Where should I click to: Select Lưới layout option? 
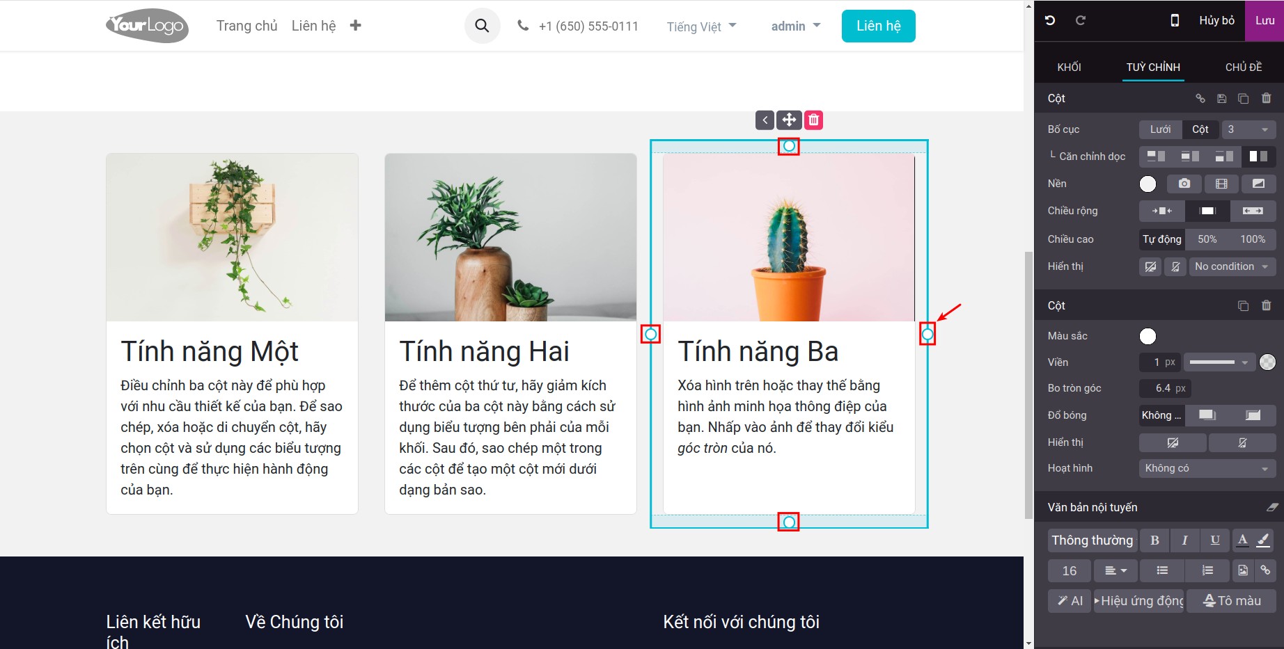coord(1160,129)
